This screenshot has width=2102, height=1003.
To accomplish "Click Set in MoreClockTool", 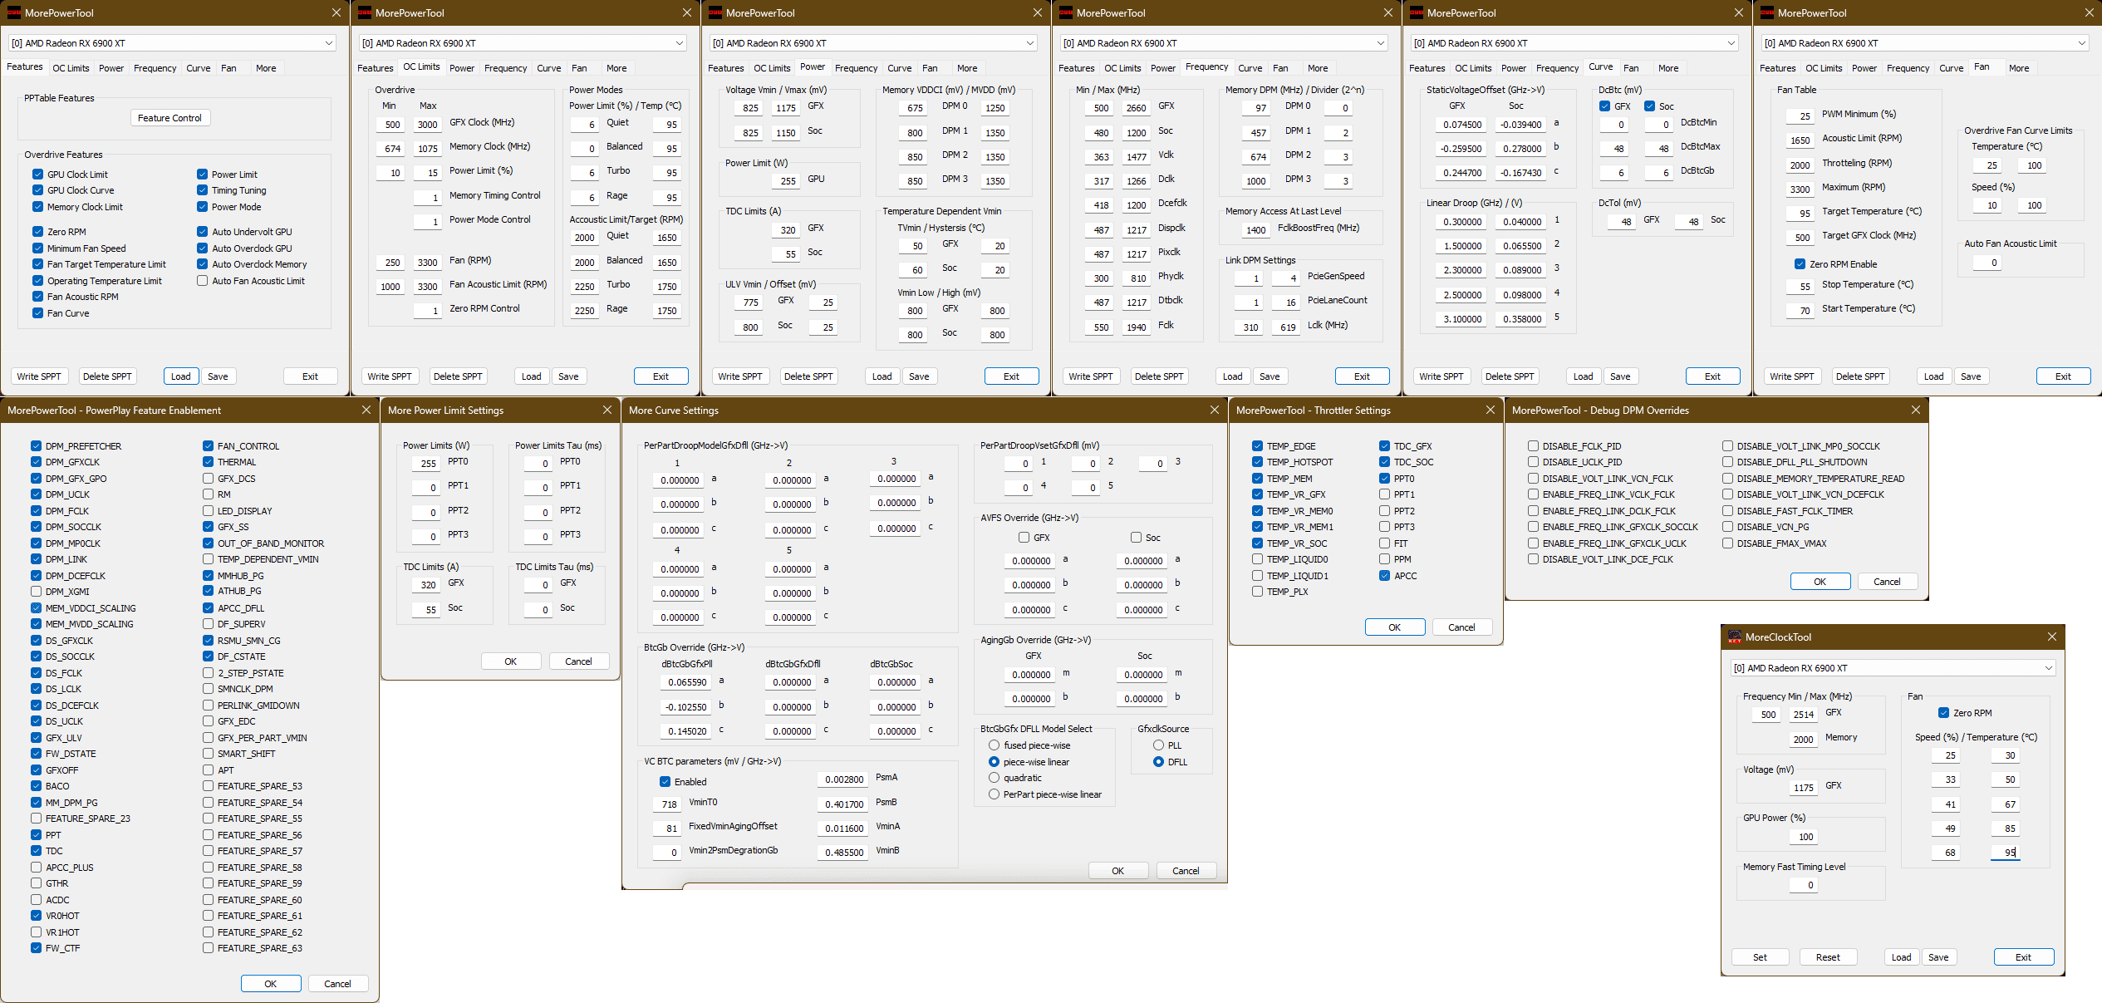I will coord(1760,957).
